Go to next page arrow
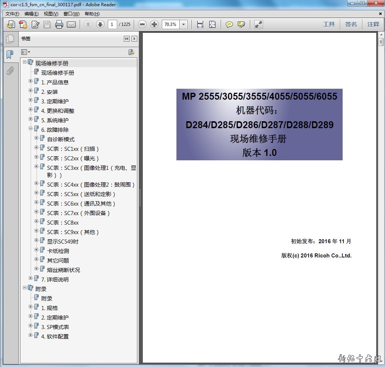The height and width of the screenshot is (367, 385). point(100,24)
